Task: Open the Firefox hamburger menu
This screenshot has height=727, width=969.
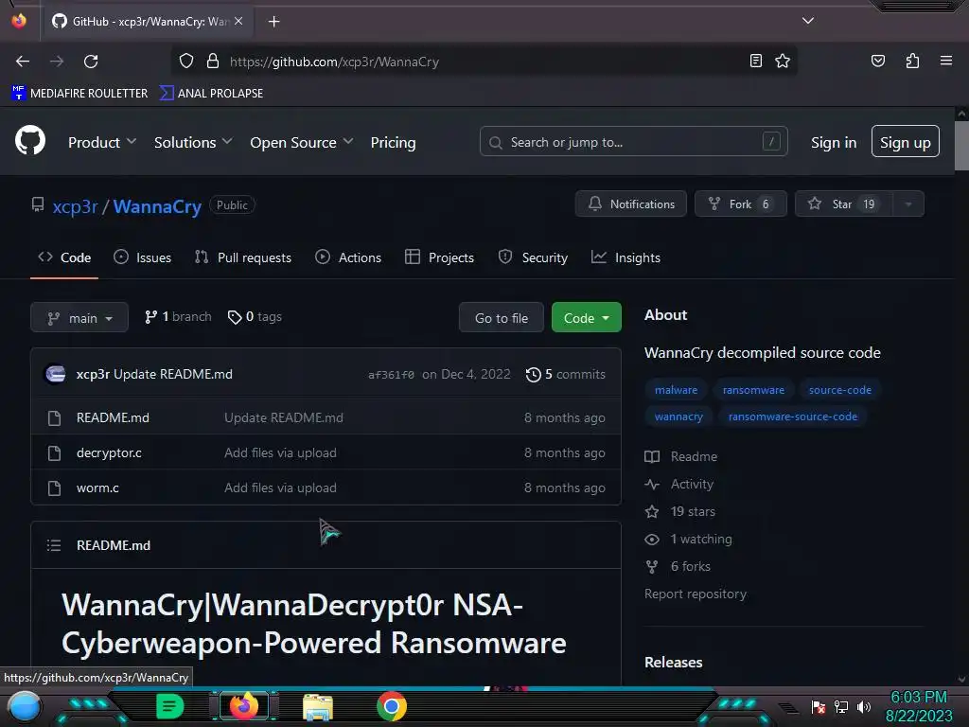Action: coord(945,61)
